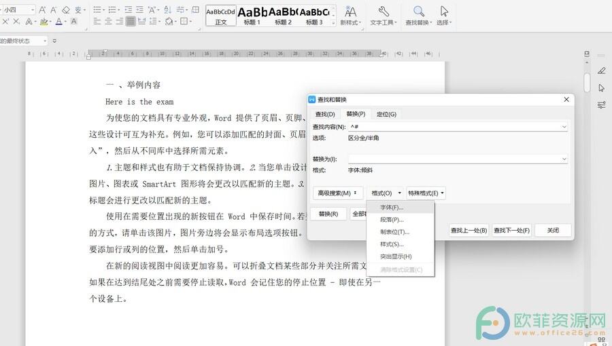Apply subscript formatting

(x=16, y=22)
